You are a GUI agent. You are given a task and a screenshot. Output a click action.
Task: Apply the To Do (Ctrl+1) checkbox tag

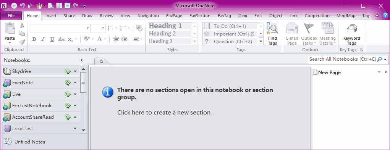pyautogui.click(x=230, y=26)
